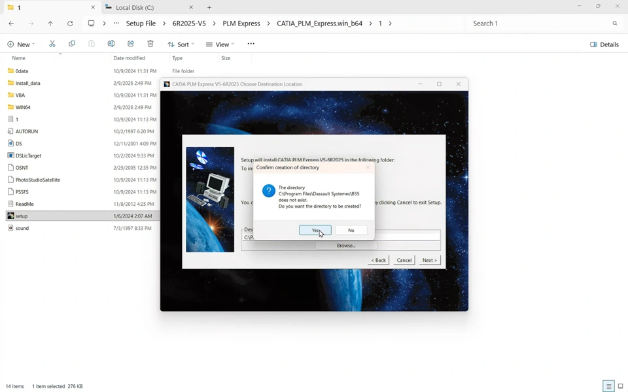Go back in File Explorer
The height and width of the screenshot is (392, 628).
(11, 24)
